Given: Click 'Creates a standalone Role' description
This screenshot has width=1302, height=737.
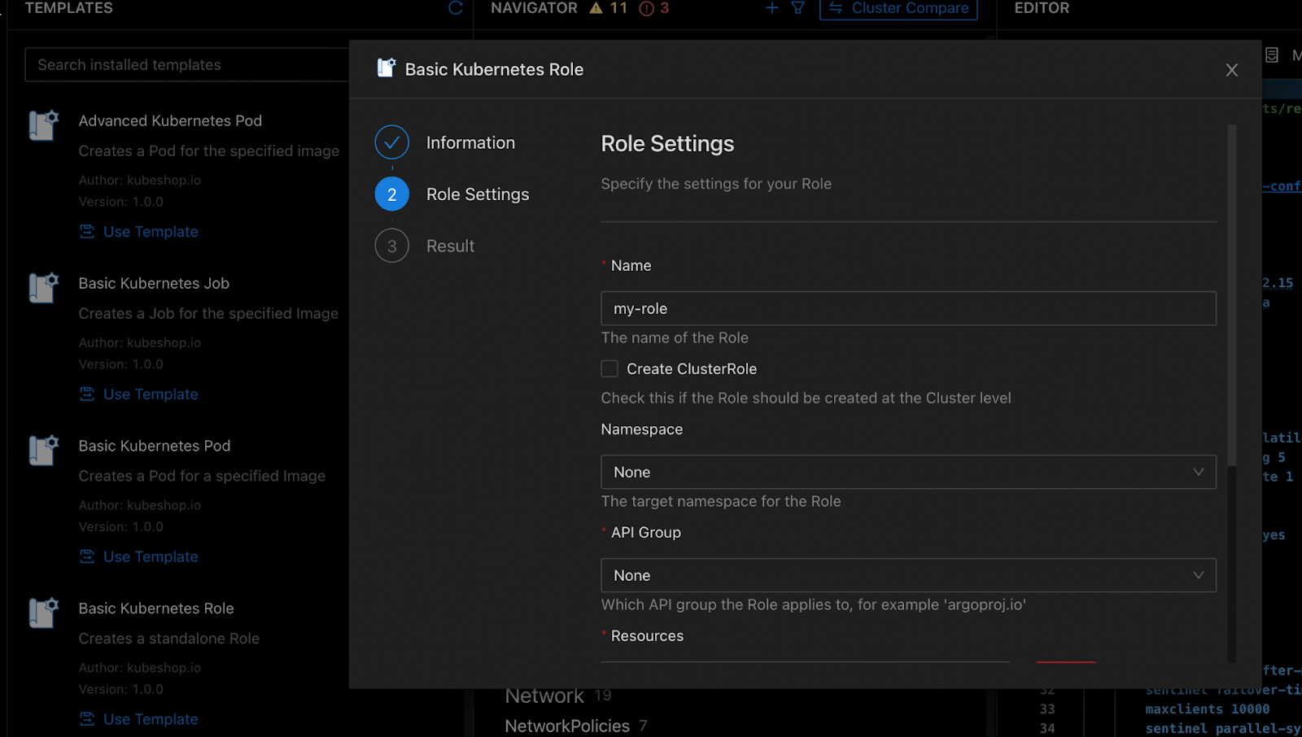Looking at the screenshot, I should click(x=169, y=639).
